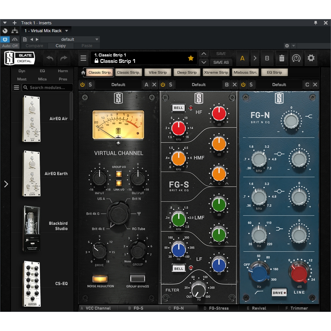Click the redo arrow icon
The width and height of the screenshot is (331, 331).
pyautogui.click(x=64, y=58)
